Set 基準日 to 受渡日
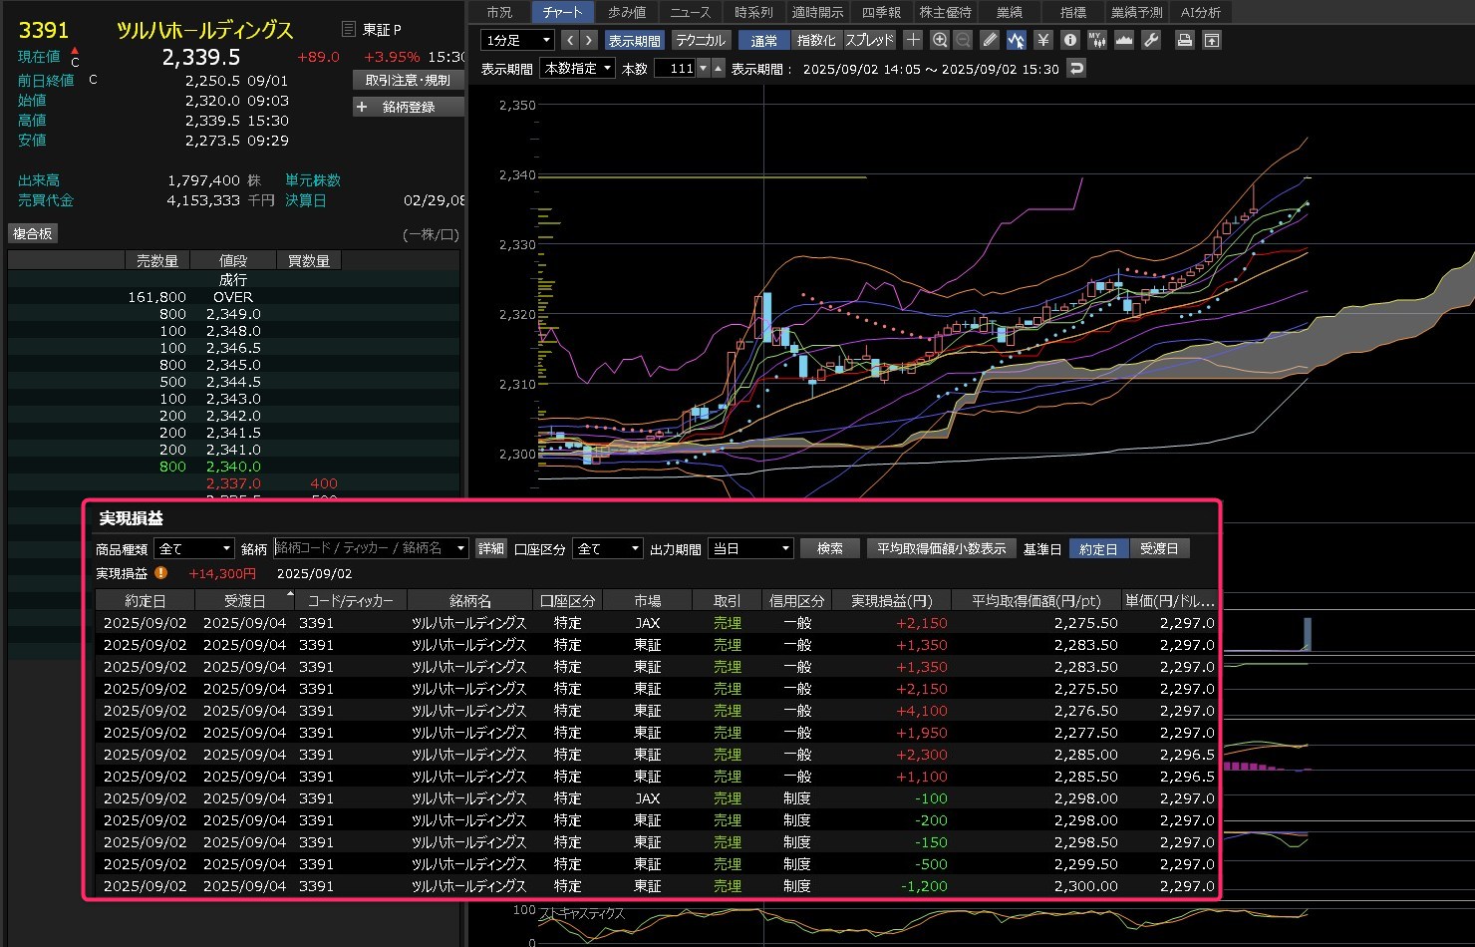The image size is (1475, 947). (1159, 549)
